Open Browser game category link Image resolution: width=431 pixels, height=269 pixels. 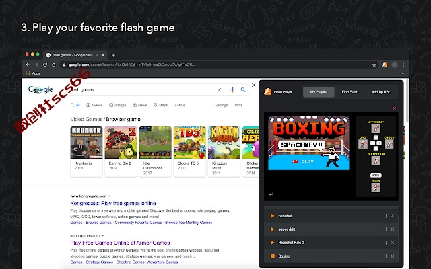pos(123,120)
